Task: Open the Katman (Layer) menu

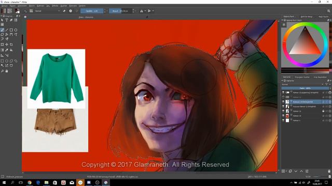Action: pos(40,6)
